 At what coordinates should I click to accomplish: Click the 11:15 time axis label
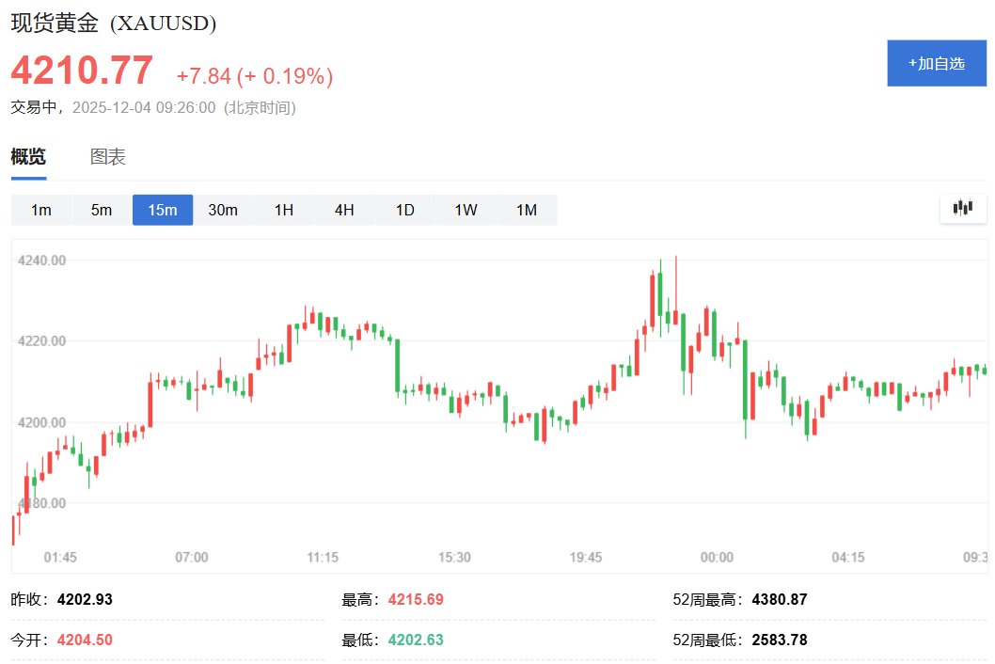pos(323,558)
